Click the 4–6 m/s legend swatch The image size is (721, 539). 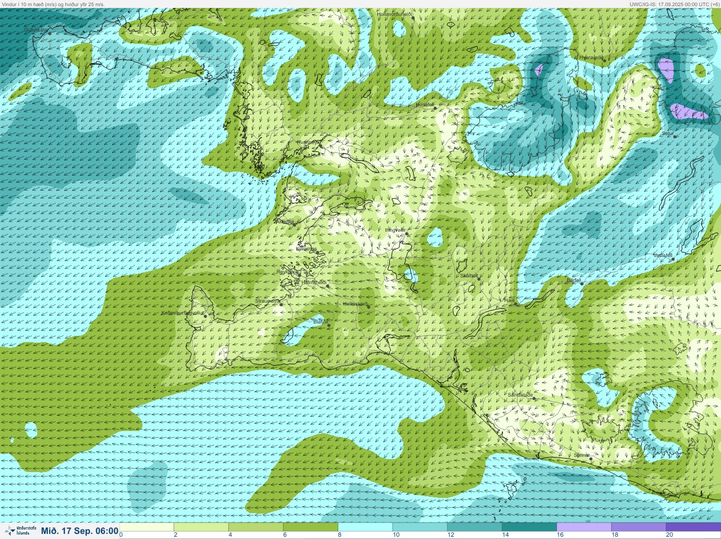coord(256,527)
